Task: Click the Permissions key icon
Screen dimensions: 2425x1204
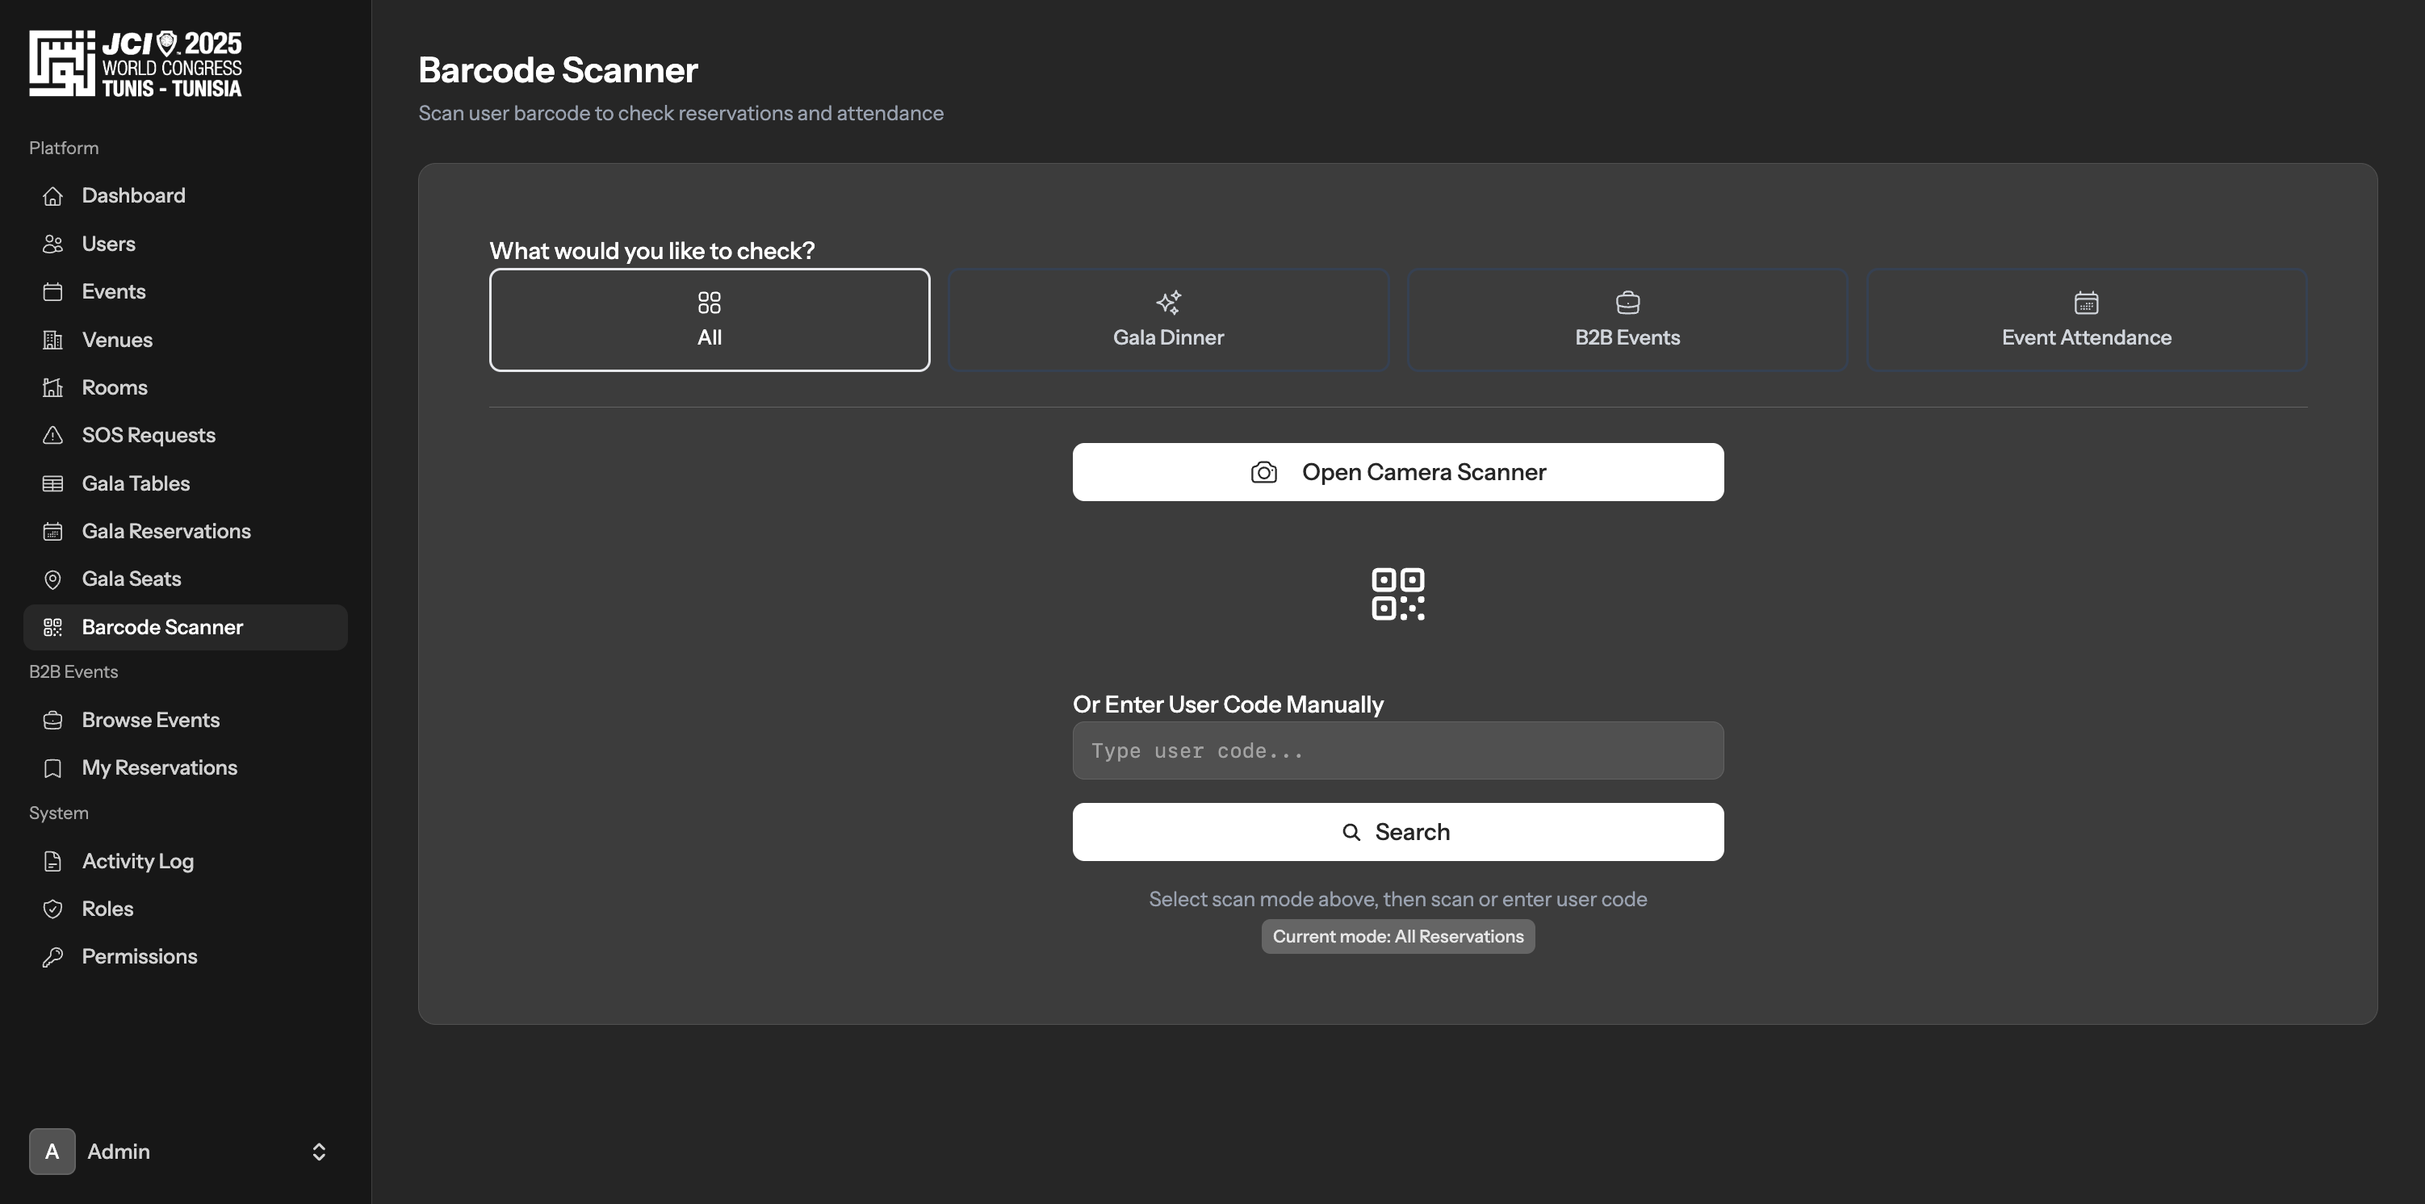Action: 52,957
